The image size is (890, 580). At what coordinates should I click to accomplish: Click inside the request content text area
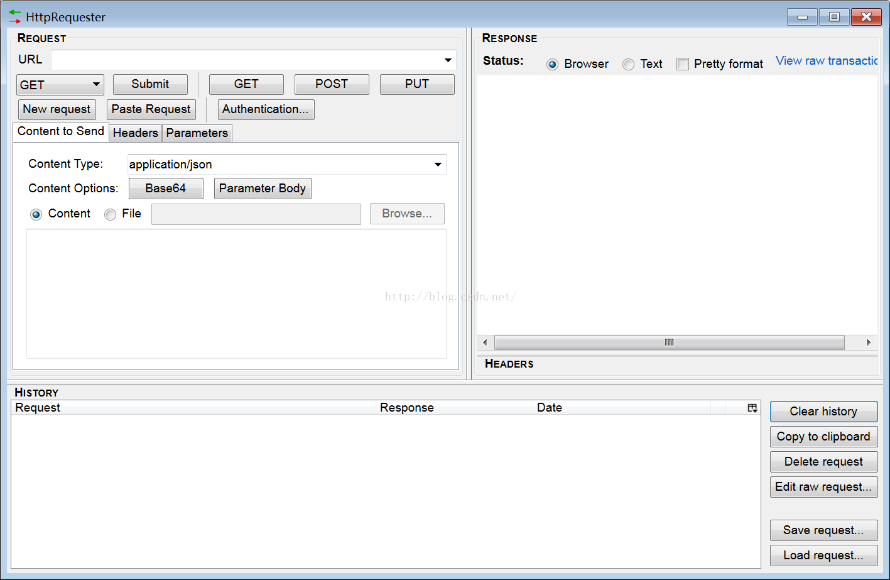pos(236,294)
